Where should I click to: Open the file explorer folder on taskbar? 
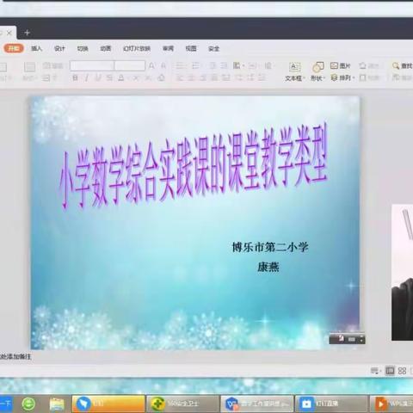pos(57,404)
